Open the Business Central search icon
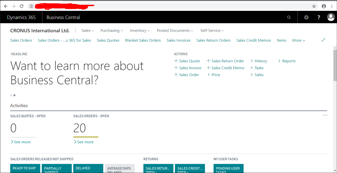This screenshot has height=173, width=337. coord(289,17)
